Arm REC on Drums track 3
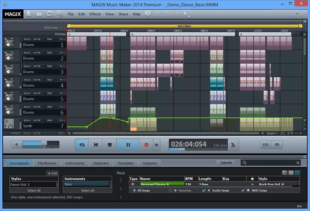Viewport: 310px width, 211px height. click(50, 66)
